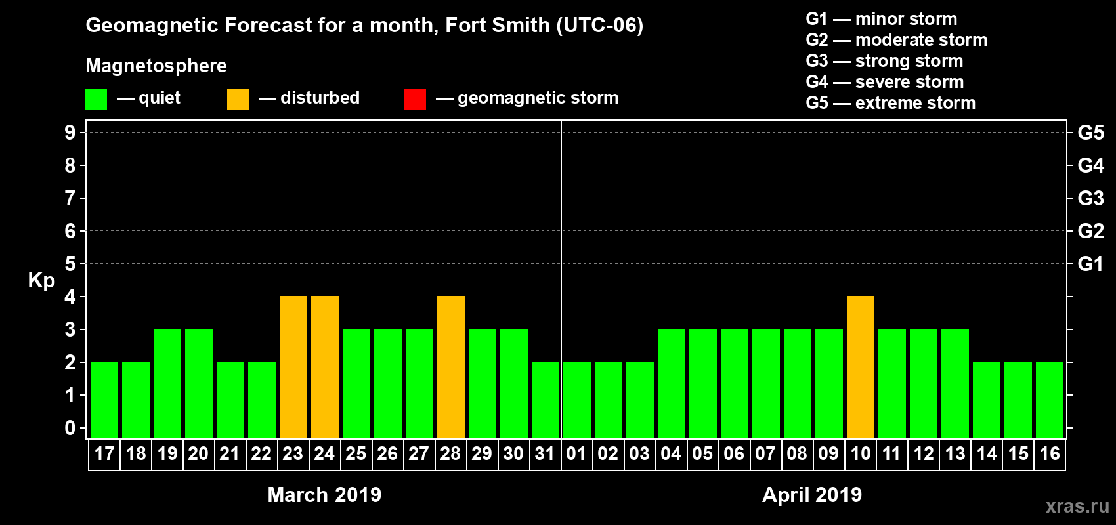Image resolution: width=1116 pixels, height=525 pixels.
Task: Click the green bar for March 31
Action: pyautogui.click(x=546, y=400)
